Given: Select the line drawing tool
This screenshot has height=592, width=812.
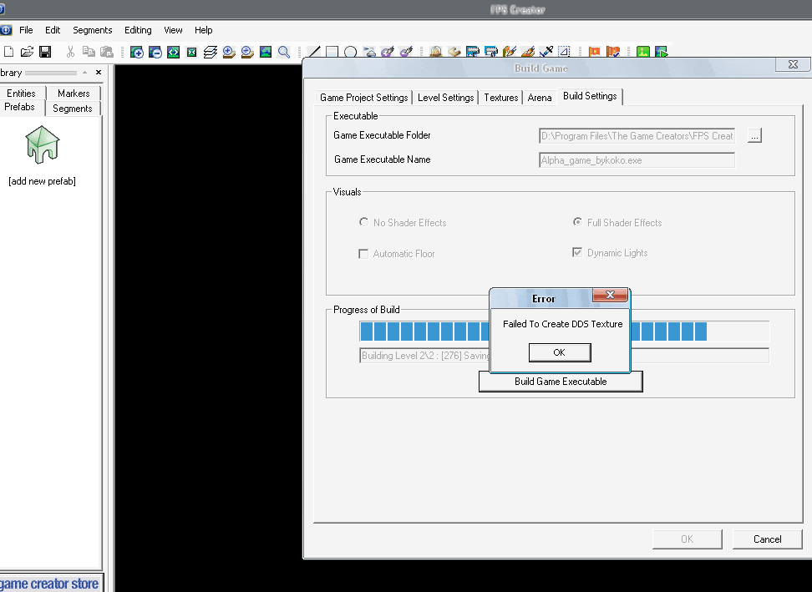Looking at the screenshot, I should pyautogui.click(x=314, y=52).
